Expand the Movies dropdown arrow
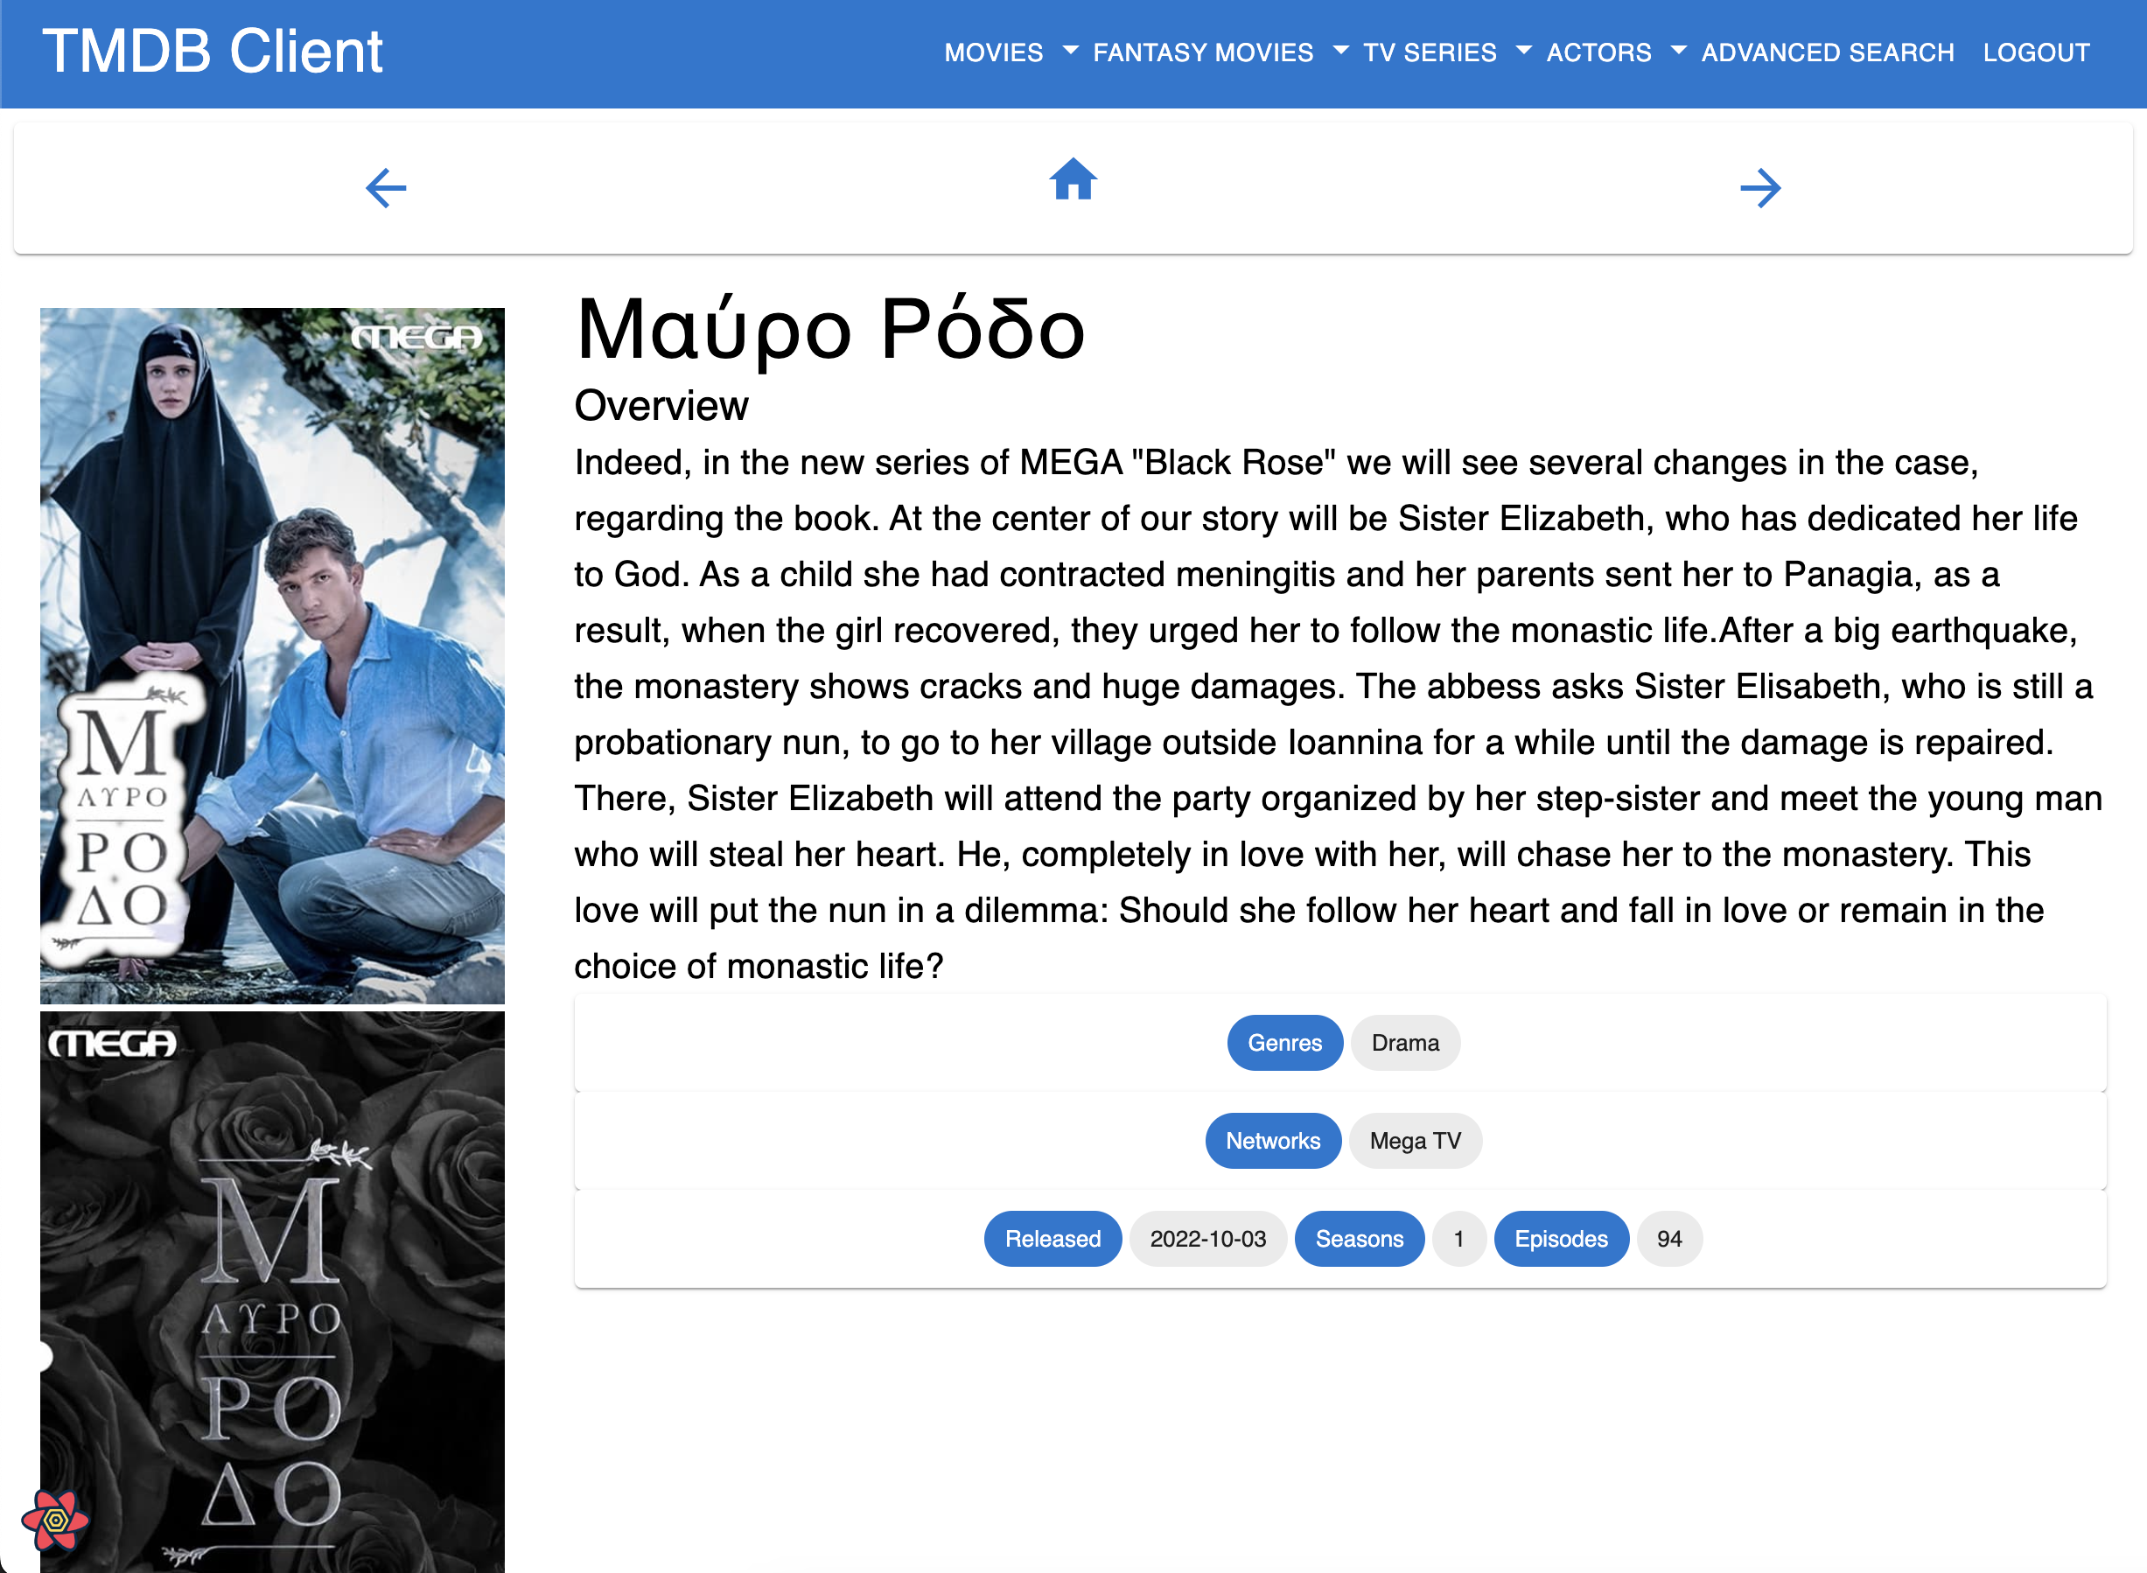2147x1573 pixels. coord(1070,51)
